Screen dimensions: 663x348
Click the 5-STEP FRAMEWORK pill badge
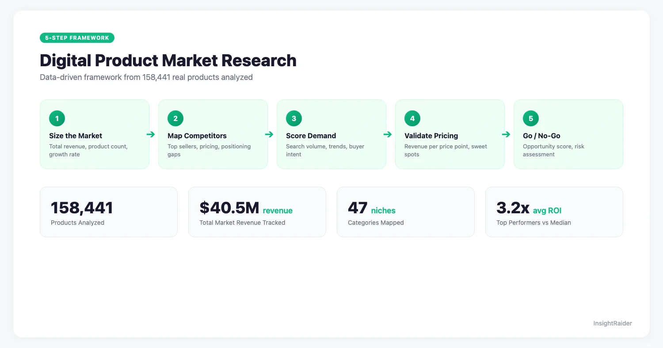(77, 38)
